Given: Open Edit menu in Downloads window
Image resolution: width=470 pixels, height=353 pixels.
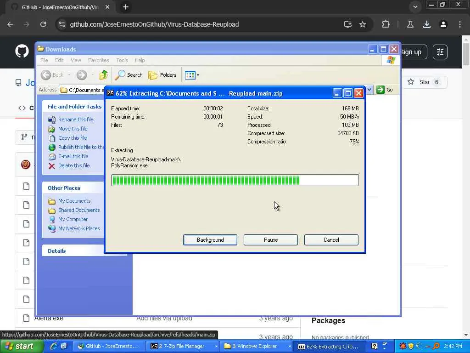Looking at the screenshot, I should click(59, 60).
